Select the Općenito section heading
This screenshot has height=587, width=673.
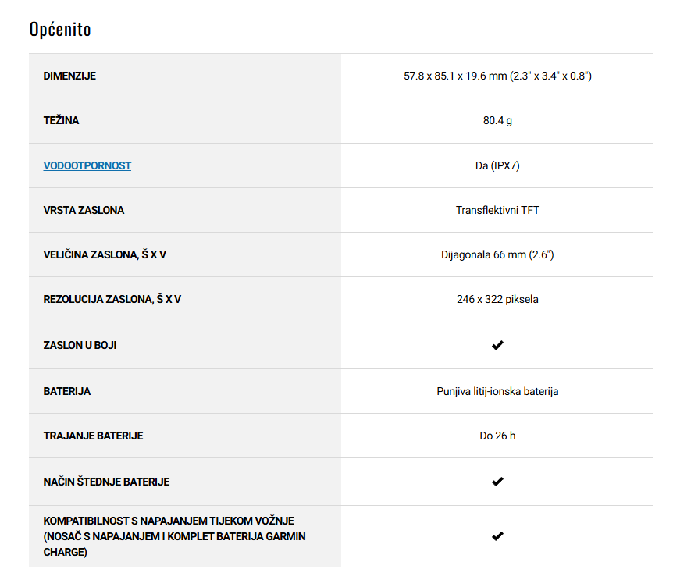(x=60, y=30)
